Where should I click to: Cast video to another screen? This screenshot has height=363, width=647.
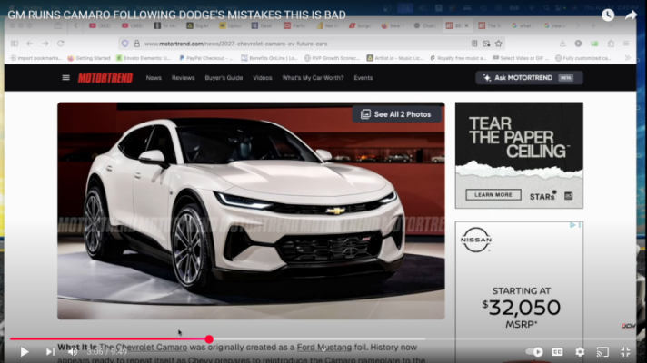[602, 352]
